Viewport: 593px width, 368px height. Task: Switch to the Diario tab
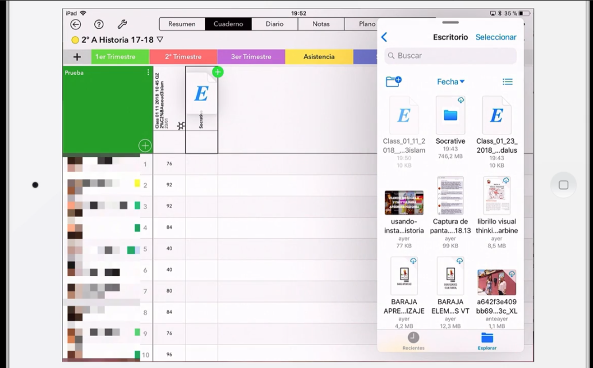tap(274, 24)
